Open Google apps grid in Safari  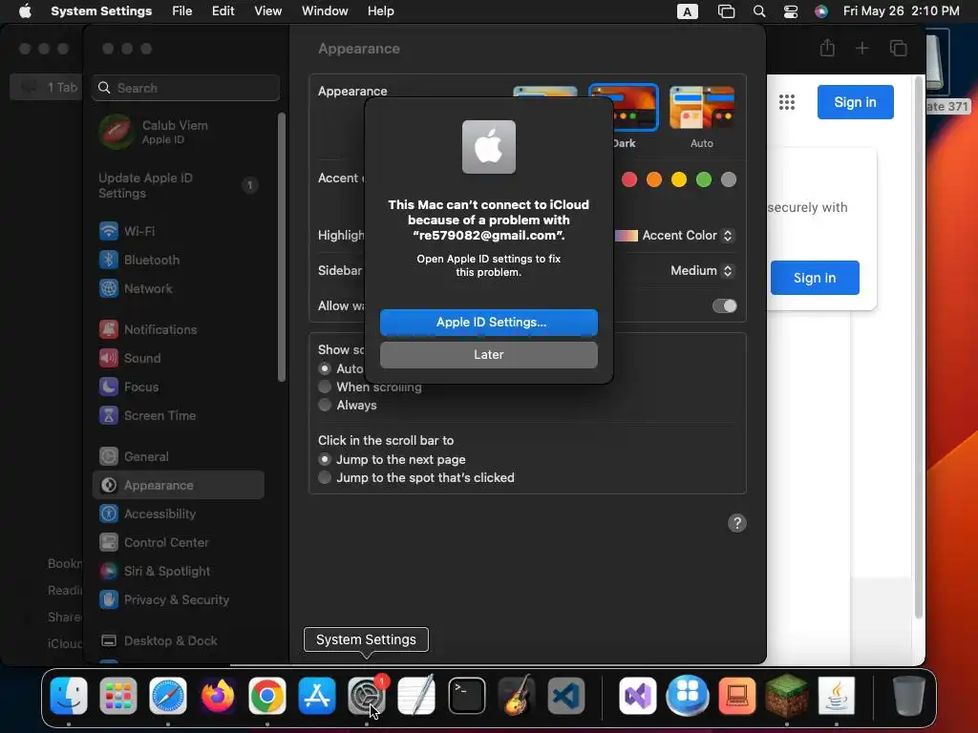pyautogui.click(x=787, y=102)
